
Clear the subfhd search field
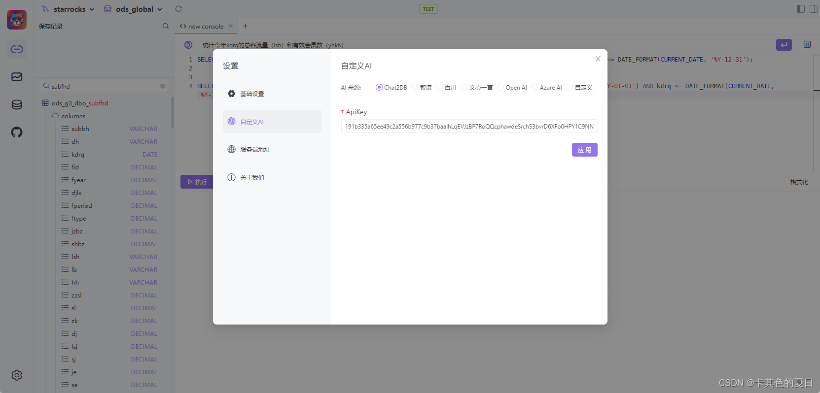[163, 86]
